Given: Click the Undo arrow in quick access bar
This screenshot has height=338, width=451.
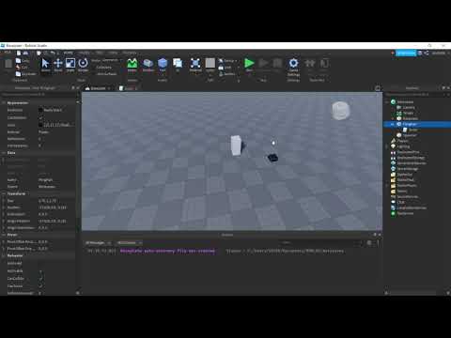Looking at the screenshot, I should pos(53,53).
